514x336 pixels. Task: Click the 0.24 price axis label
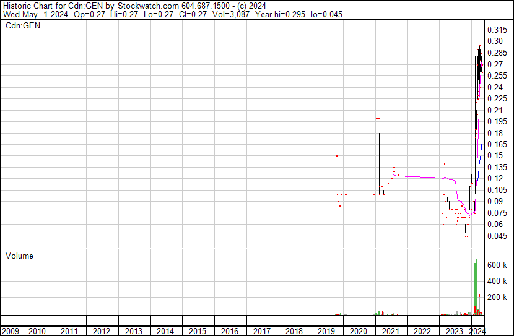click(x=495, y=87)
